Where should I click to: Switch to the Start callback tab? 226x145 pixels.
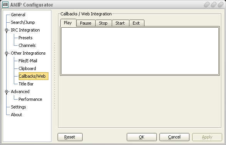(x=120, y=23)
